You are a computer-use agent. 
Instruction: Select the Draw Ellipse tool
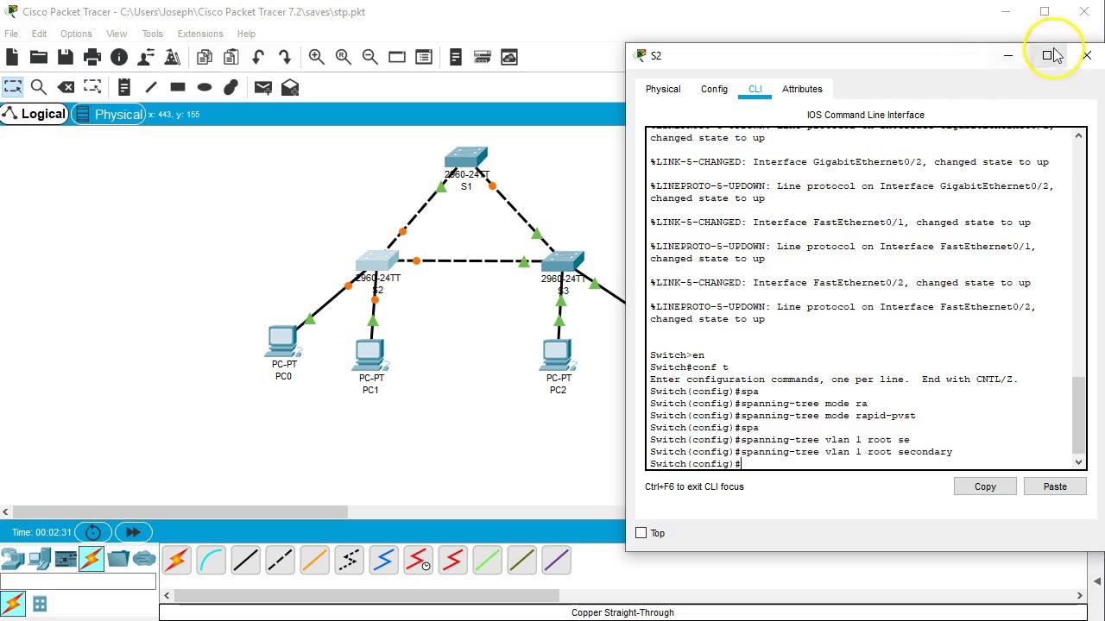point(205,87)
